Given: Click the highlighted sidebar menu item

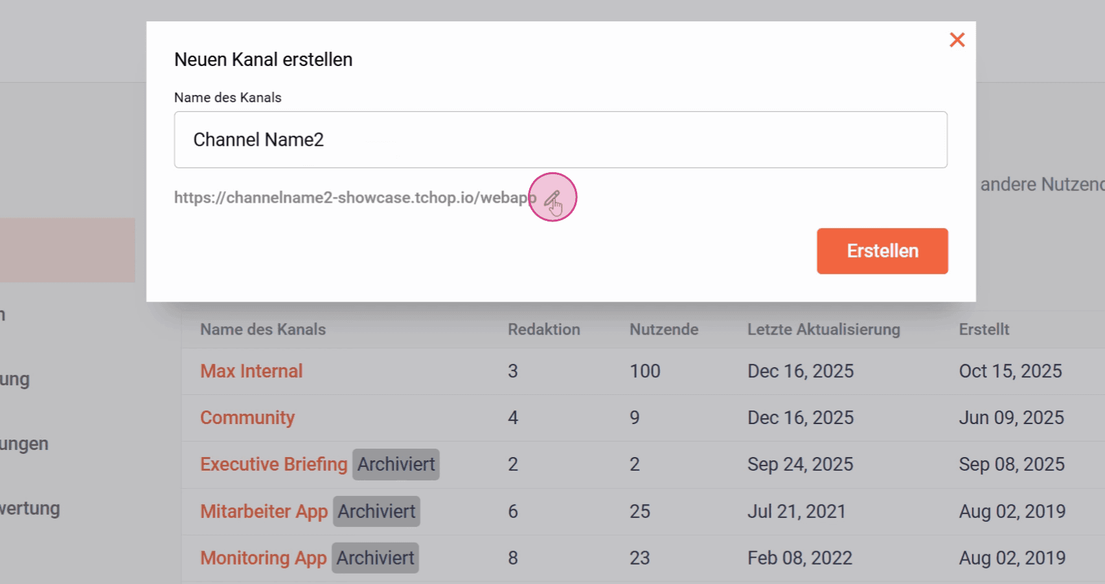Looking at the screenshot, I should pos(67,250).
